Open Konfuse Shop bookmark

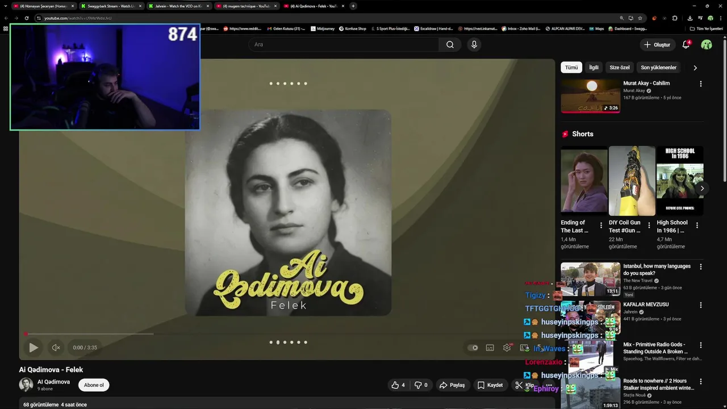tap(352, 28)
